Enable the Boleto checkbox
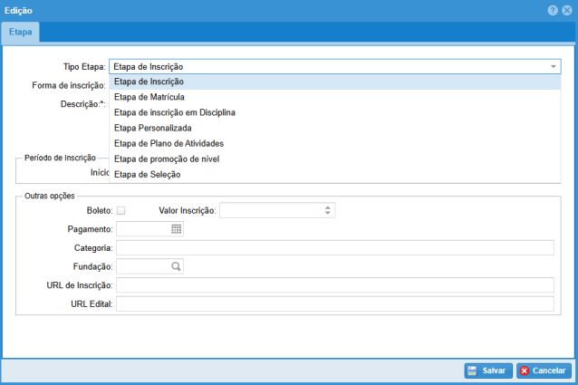Viewport: 578px width, 385px height. pos(121,211)
